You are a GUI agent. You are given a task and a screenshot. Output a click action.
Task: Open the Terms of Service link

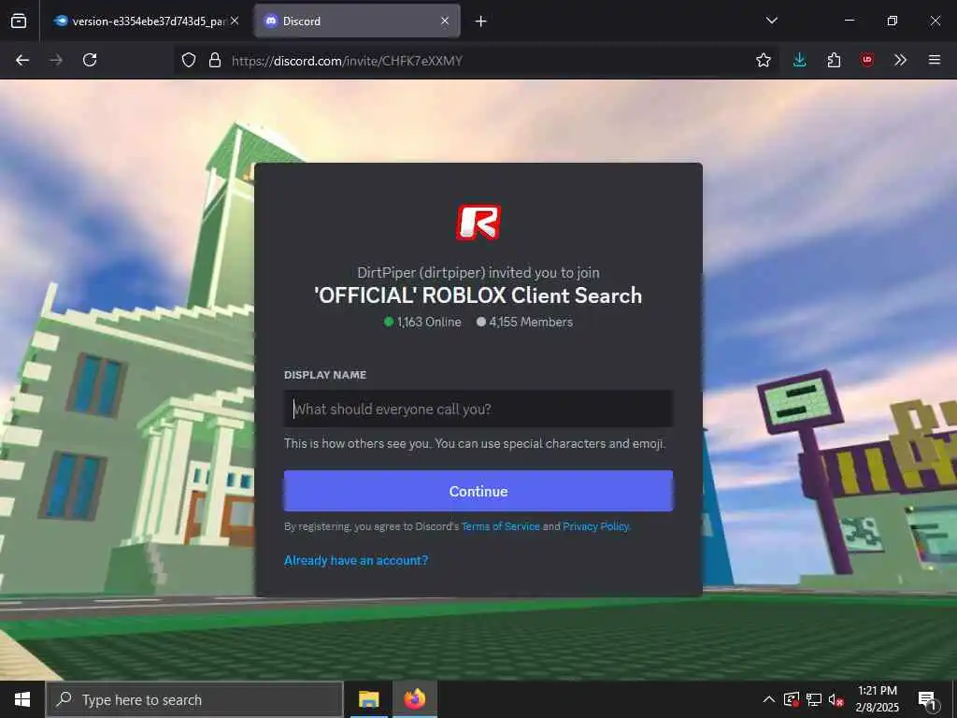tap(501, 526)
